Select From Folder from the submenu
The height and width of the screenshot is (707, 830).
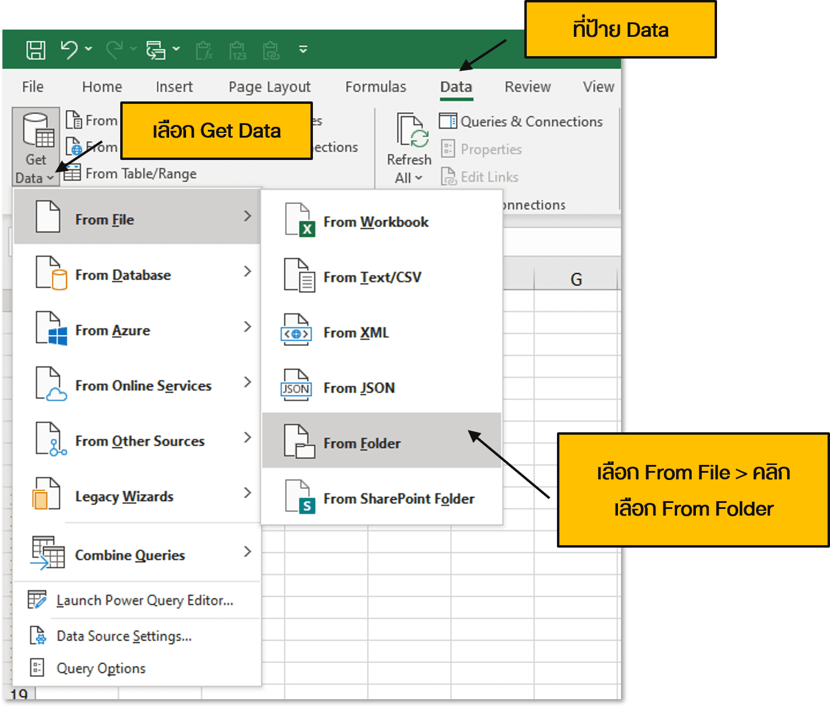(361, 443)
